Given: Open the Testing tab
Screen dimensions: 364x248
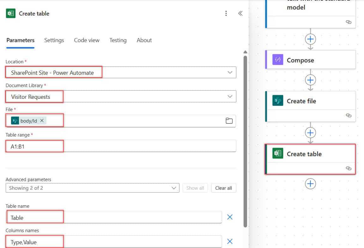Looking at the screenshot, I should [x=118, y=40].
